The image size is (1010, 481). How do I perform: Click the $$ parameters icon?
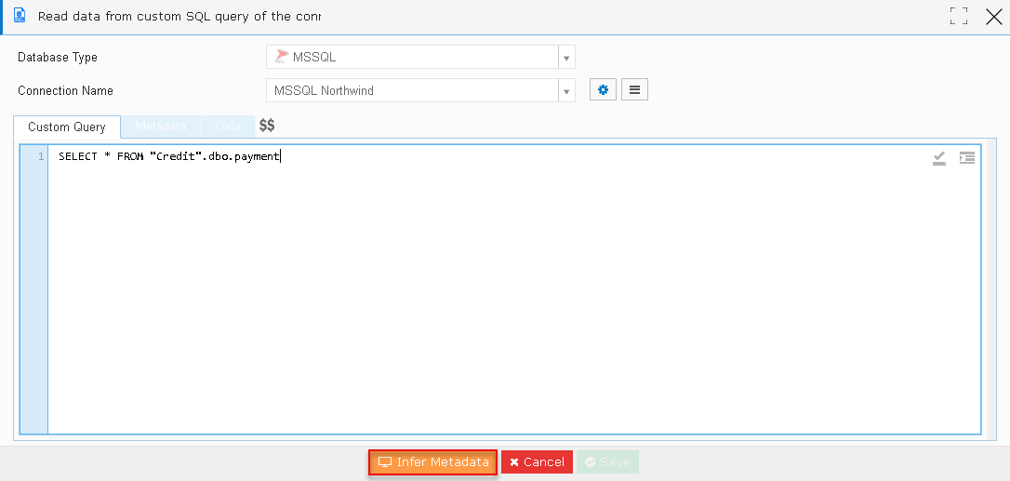pos(267,126)
